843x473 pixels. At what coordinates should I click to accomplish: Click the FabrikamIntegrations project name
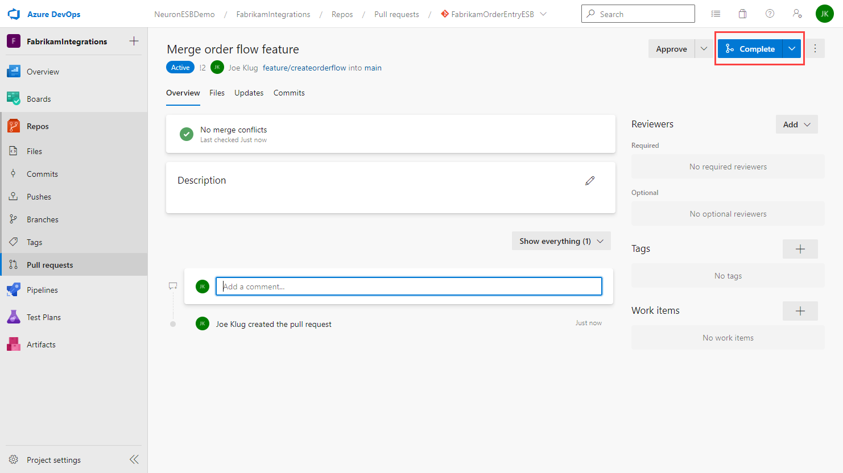(67, 42)
